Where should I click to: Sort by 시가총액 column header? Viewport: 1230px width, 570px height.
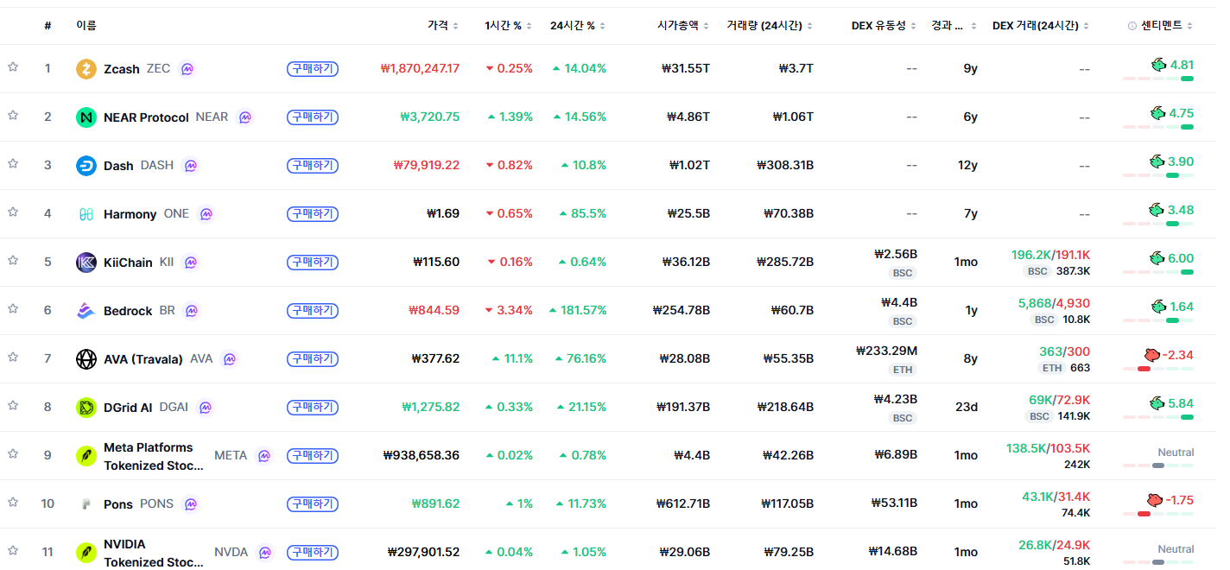(x=683, y=26)
